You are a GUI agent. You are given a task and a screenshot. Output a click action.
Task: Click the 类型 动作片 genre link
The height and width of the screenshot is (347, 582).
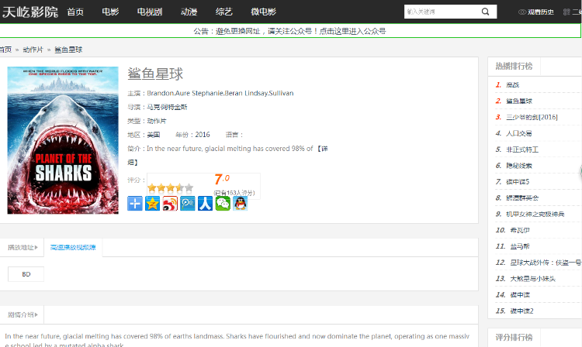[157, 121]
